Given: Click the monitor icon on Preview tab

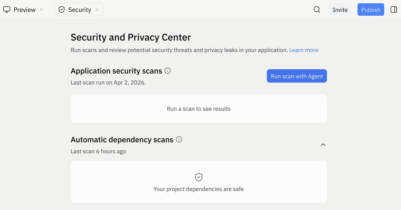Looking at the screenshot, I should (7, 10).
